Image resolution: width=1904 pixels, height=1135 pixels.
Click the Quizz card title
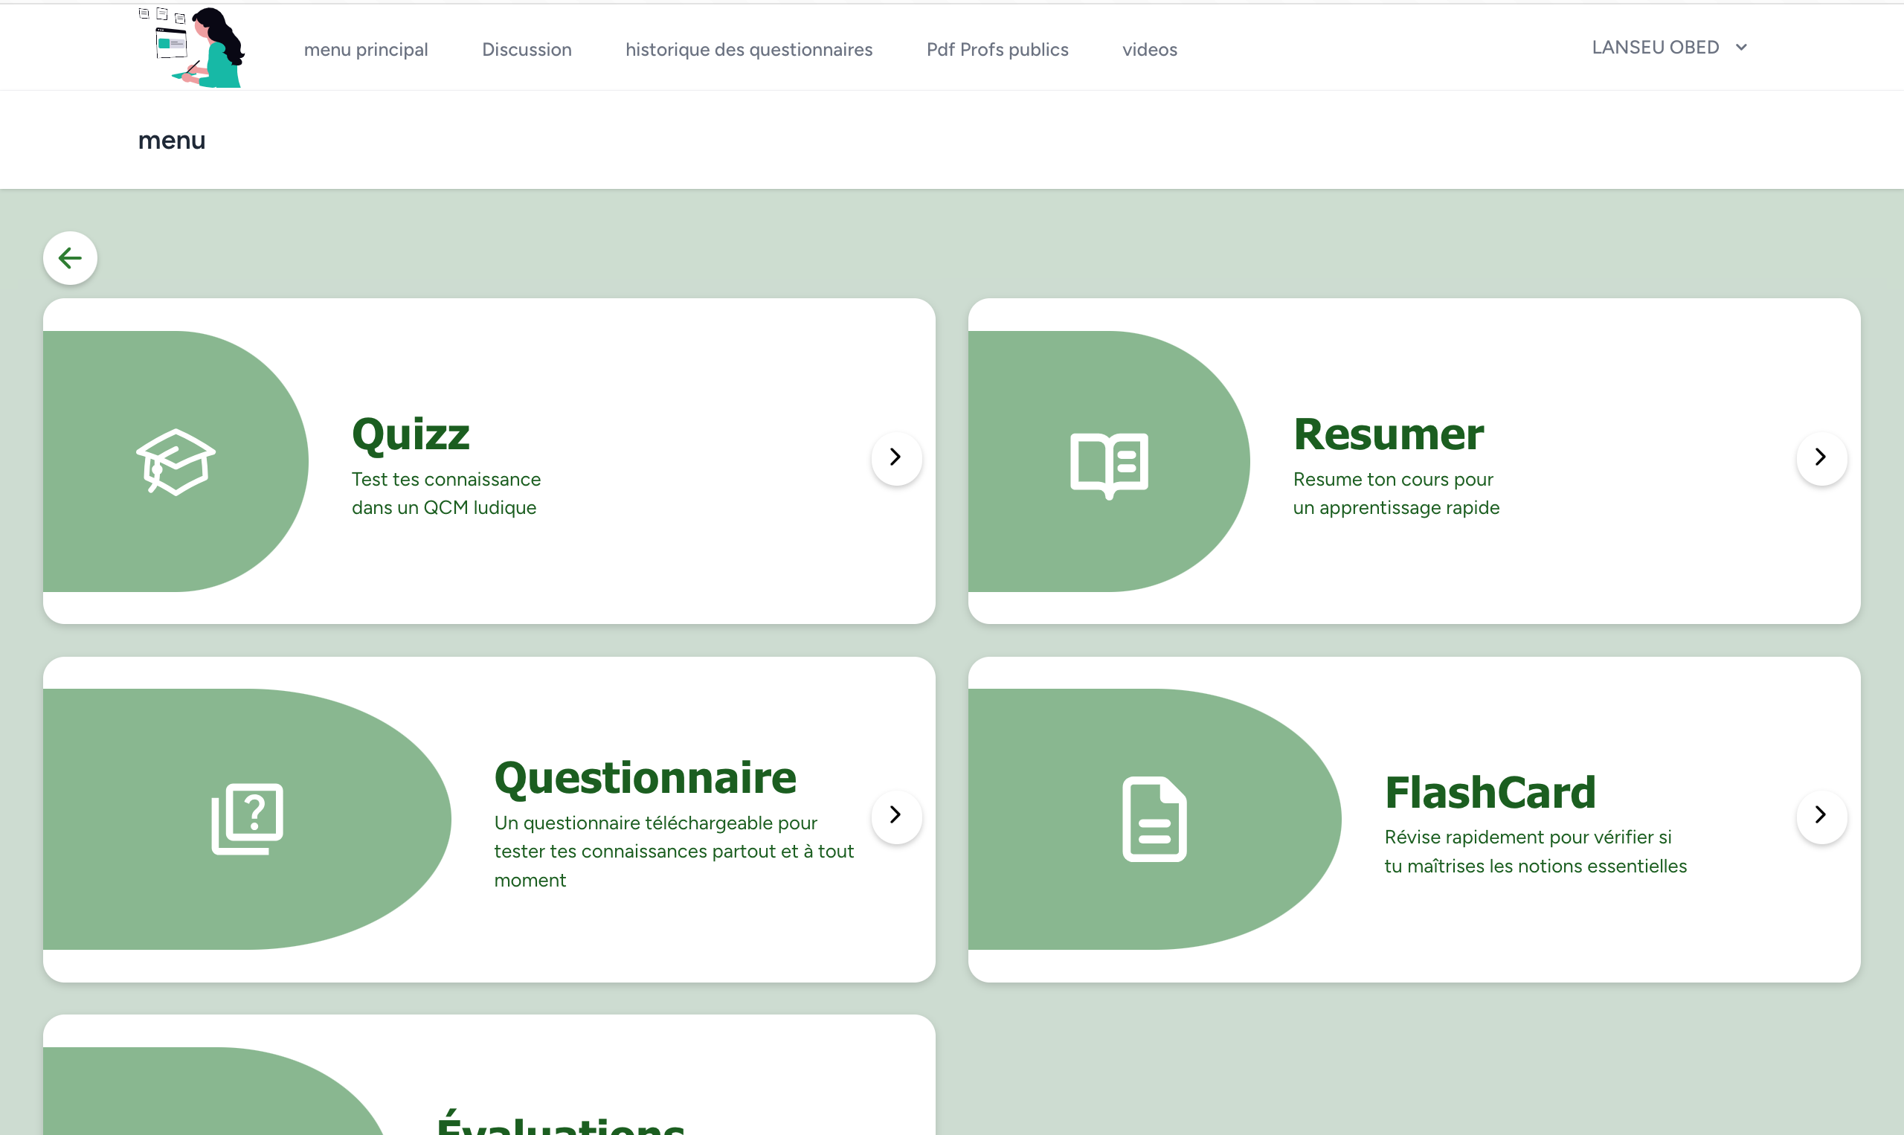(x=411, y=434)
